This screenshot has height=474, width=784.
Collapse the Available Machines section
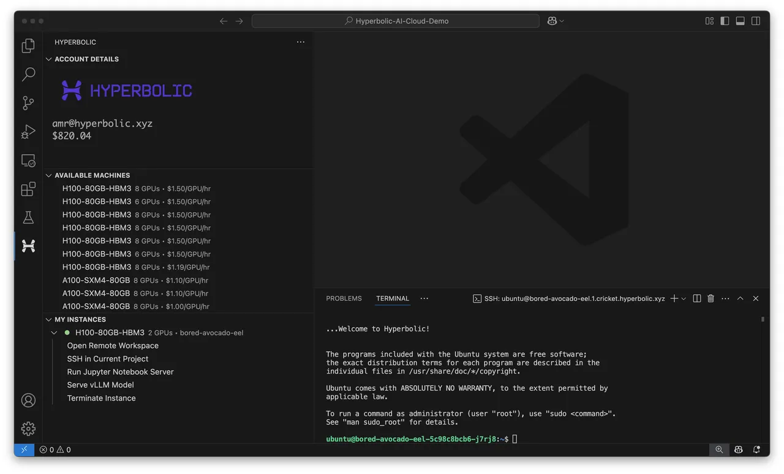click(49, 176)
